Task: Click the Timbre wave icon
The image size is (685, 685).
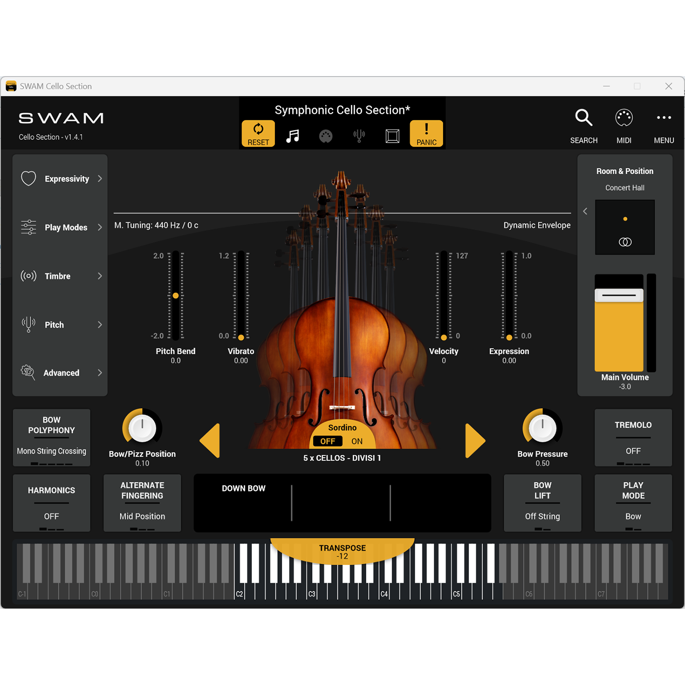Action: coord(29,276)
